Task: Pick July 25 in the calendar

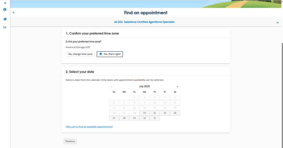Action: pos(165,113)
